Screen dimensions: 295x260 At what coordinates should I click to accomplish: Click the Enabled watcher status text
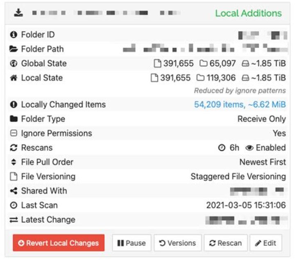click(271, 147)
